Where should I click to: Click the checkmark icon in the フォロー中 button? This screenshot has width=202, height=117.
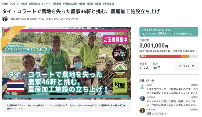[x=179, y=66]
